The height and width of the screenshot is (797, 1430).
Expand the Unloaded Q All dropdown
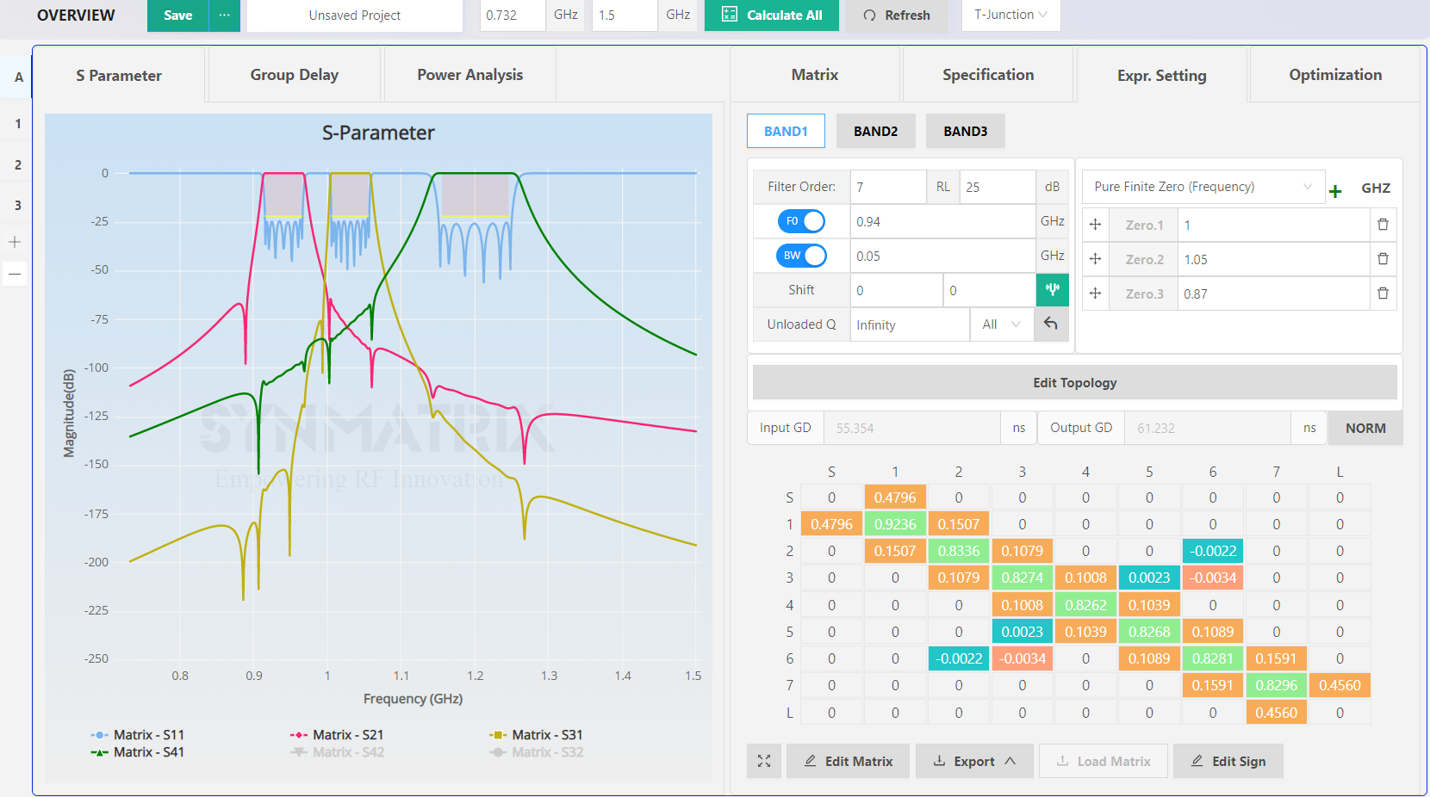click(x=1001, y=324)
